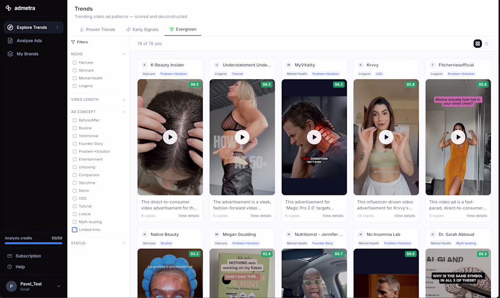
Task: Click the K-Beauty Insider brand initial badge
Action: 145,65
